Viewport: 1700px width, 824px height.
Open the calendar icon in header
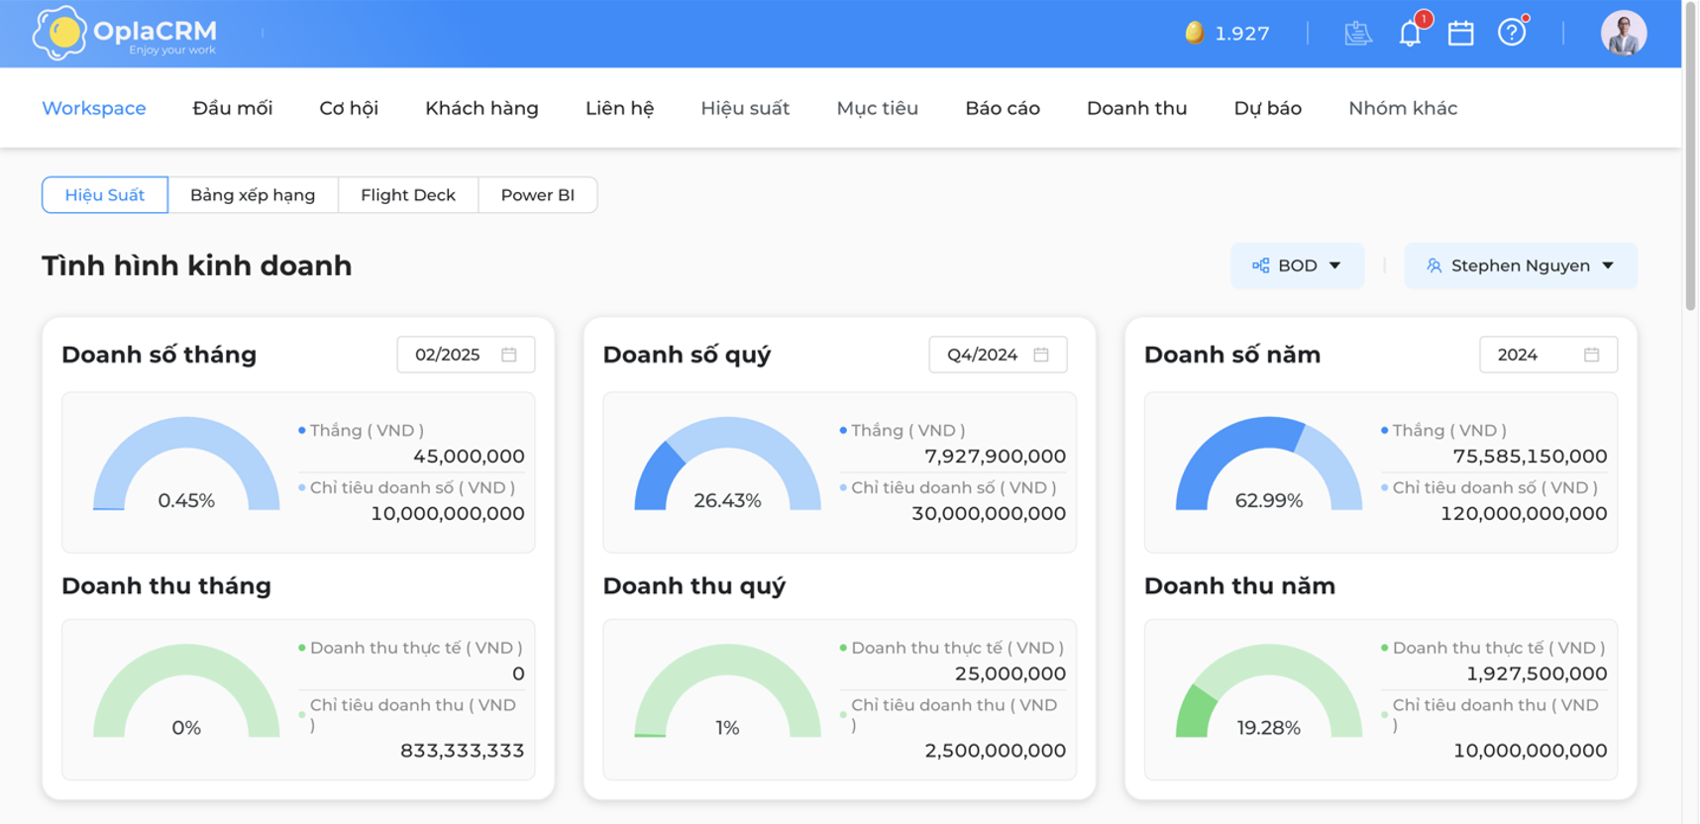(1460, 33)
